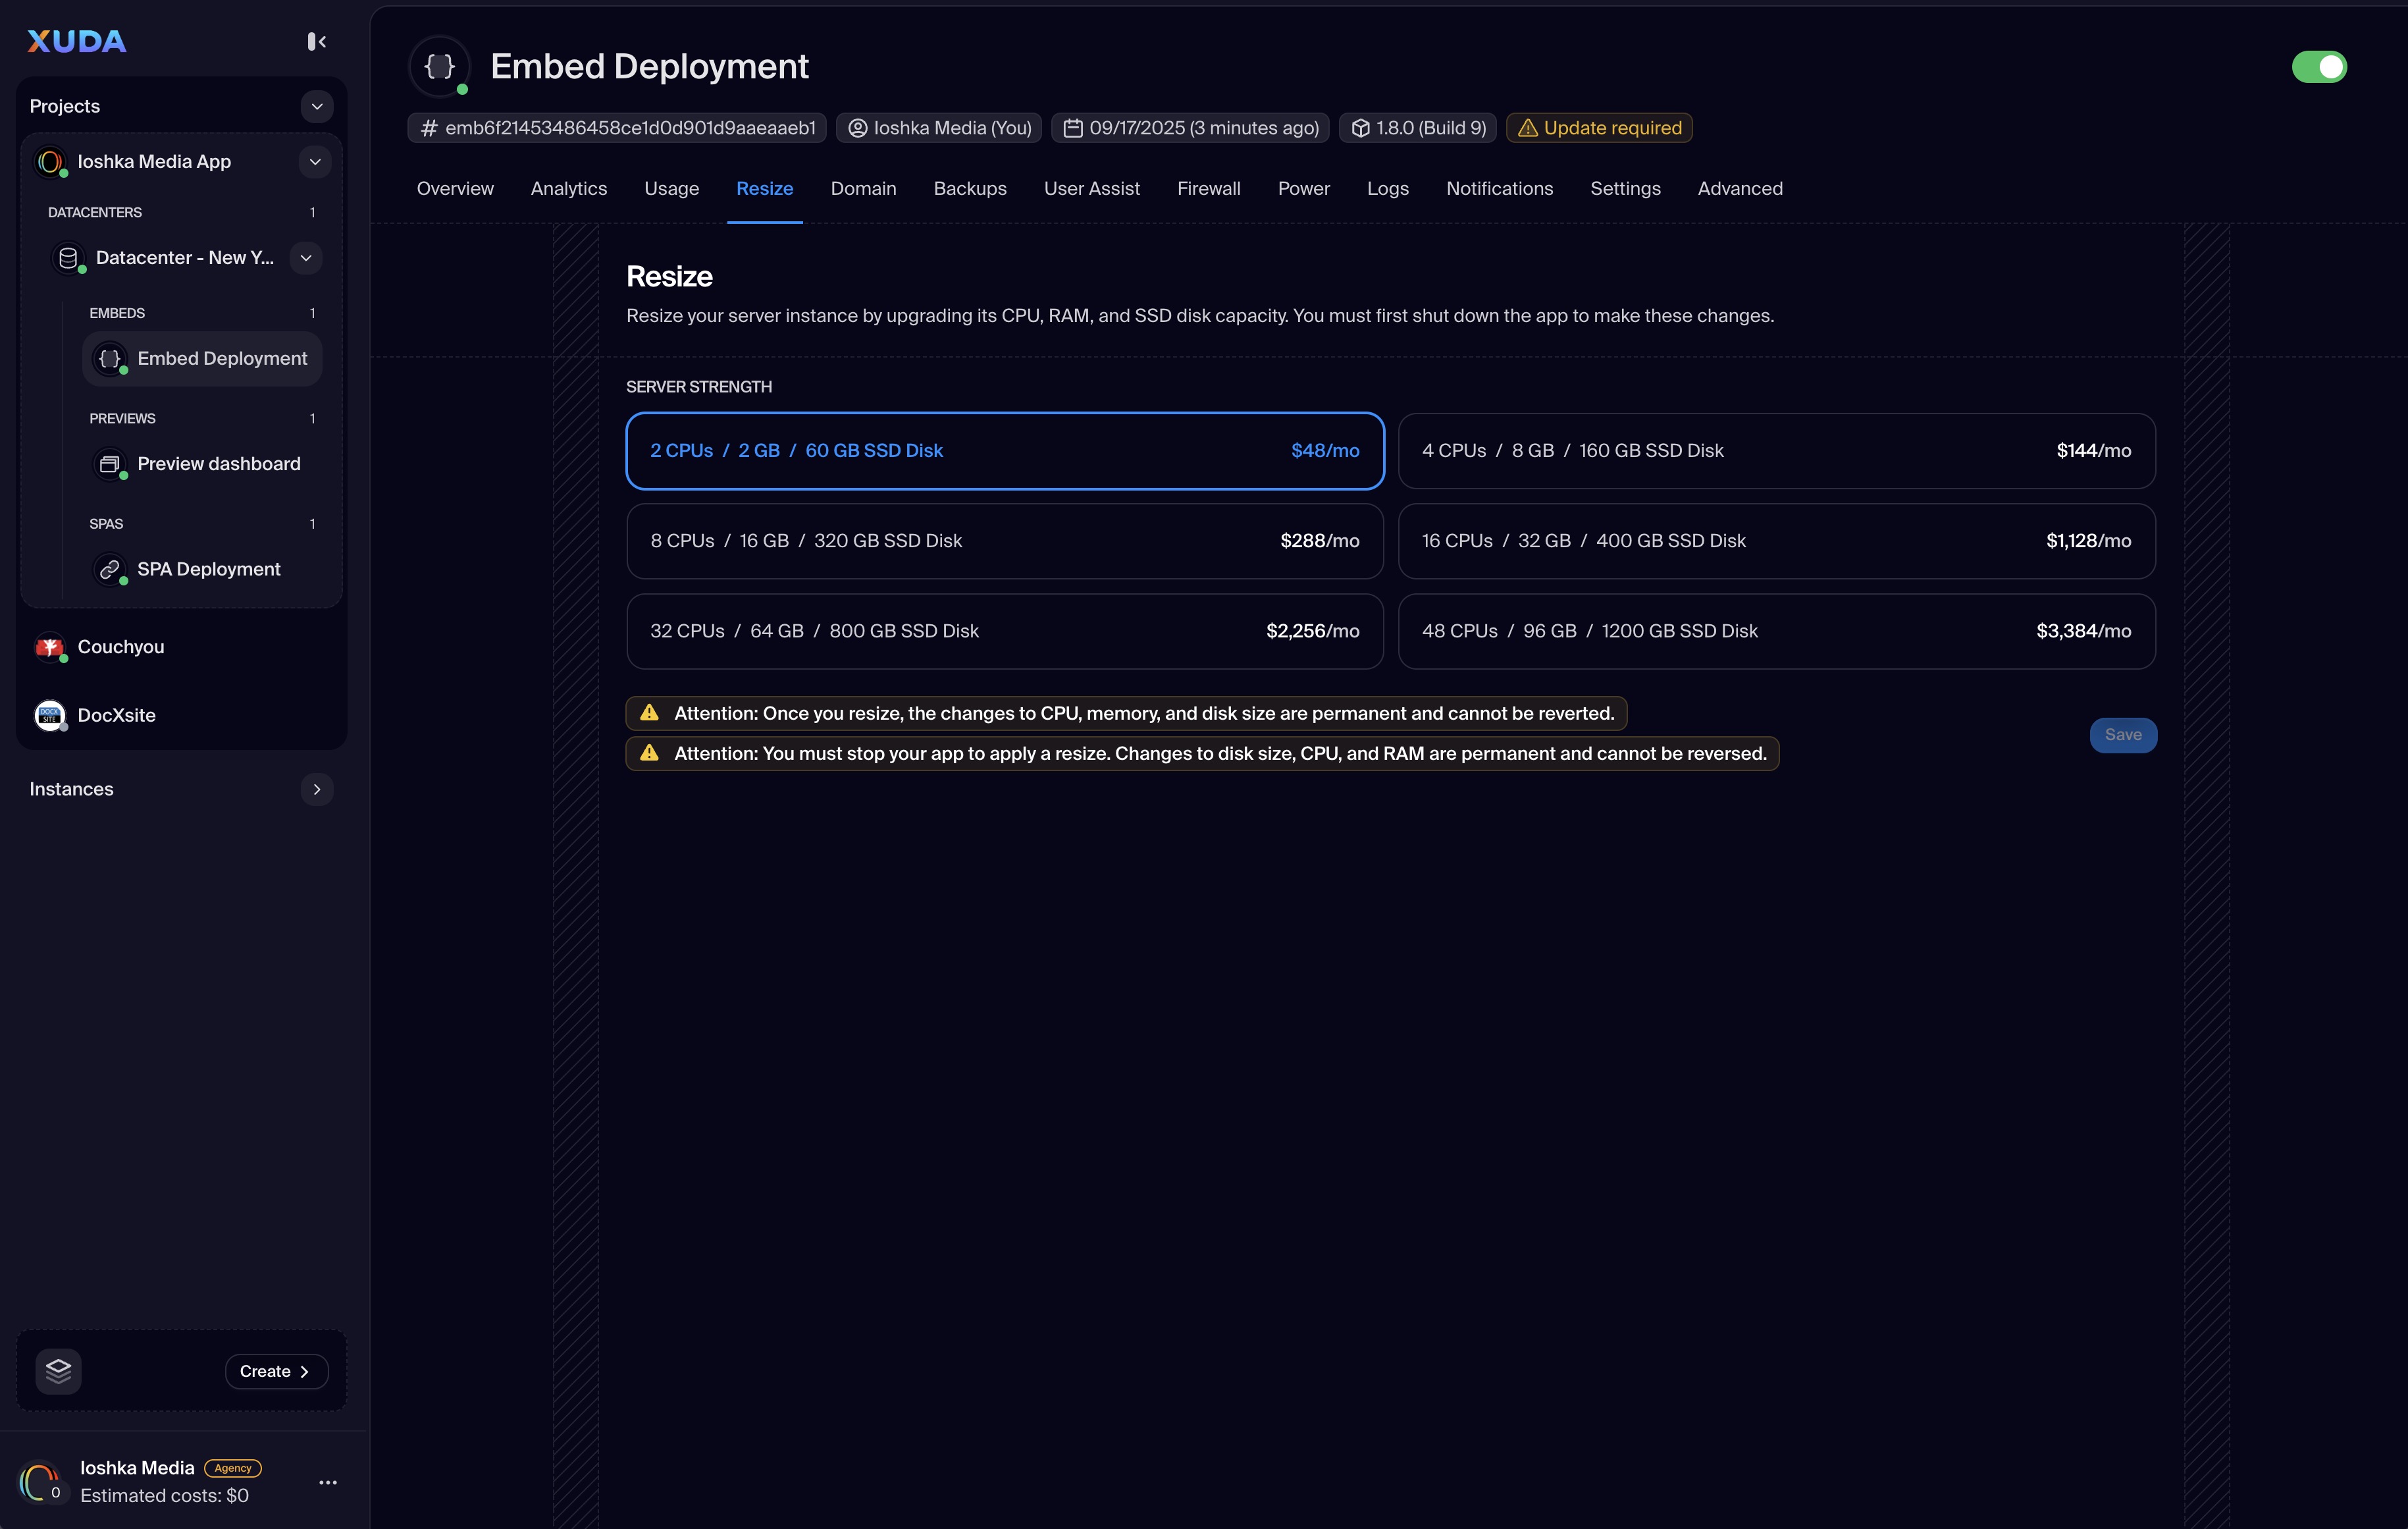Go to the Settings tab
The width and height of the screenshot is (2408, 1529).
point(1625,188)
